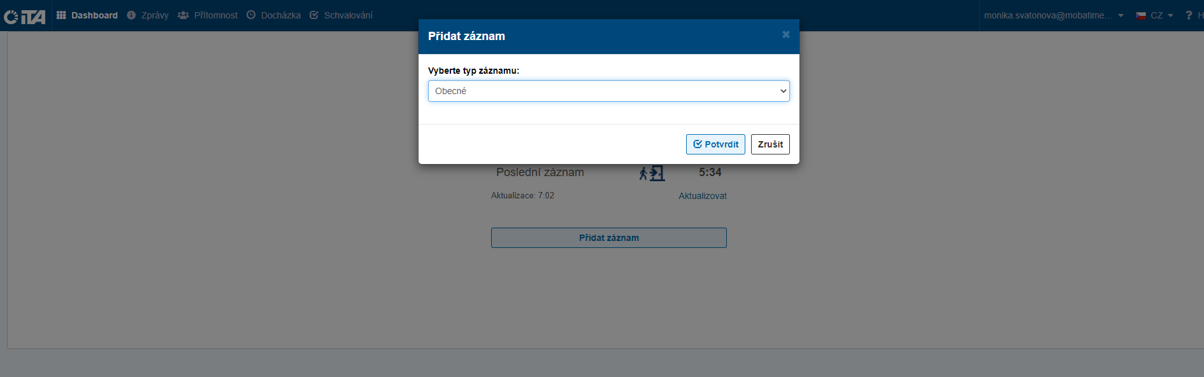1204x377 pixels.
Task: Confirm the record with Potvrdit
Action: (x=715, y=144)
